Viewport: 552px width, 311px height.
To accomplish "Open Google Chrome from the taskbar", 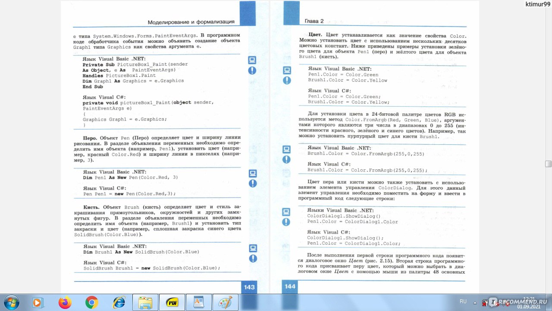I will pyautogui.click(x=91, y=302).
